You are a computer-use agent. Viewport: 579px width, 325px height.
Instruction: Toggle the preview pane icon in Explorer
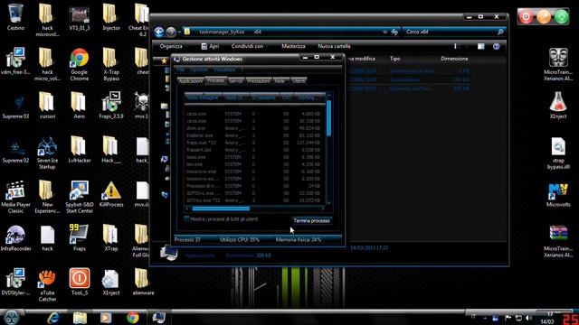480,46
